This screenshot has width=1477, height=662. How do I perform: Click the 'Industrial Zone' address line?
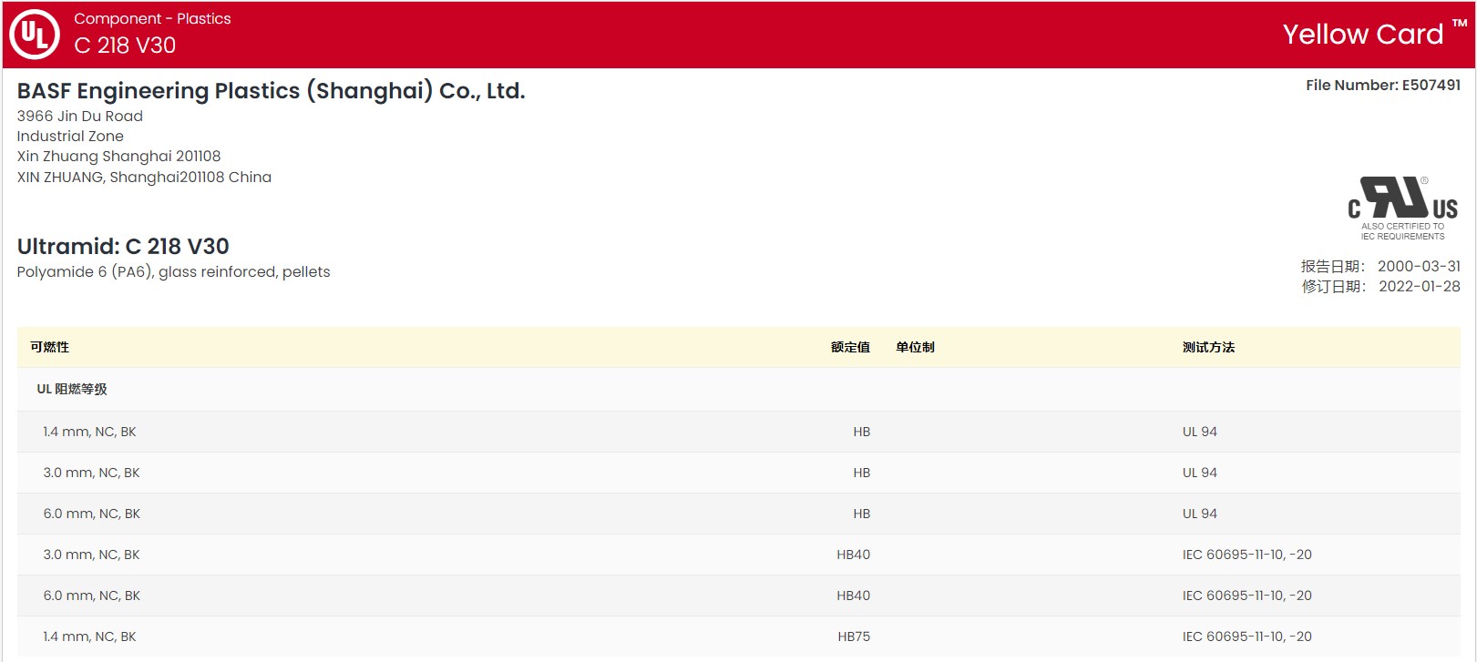tap(70, 136)
